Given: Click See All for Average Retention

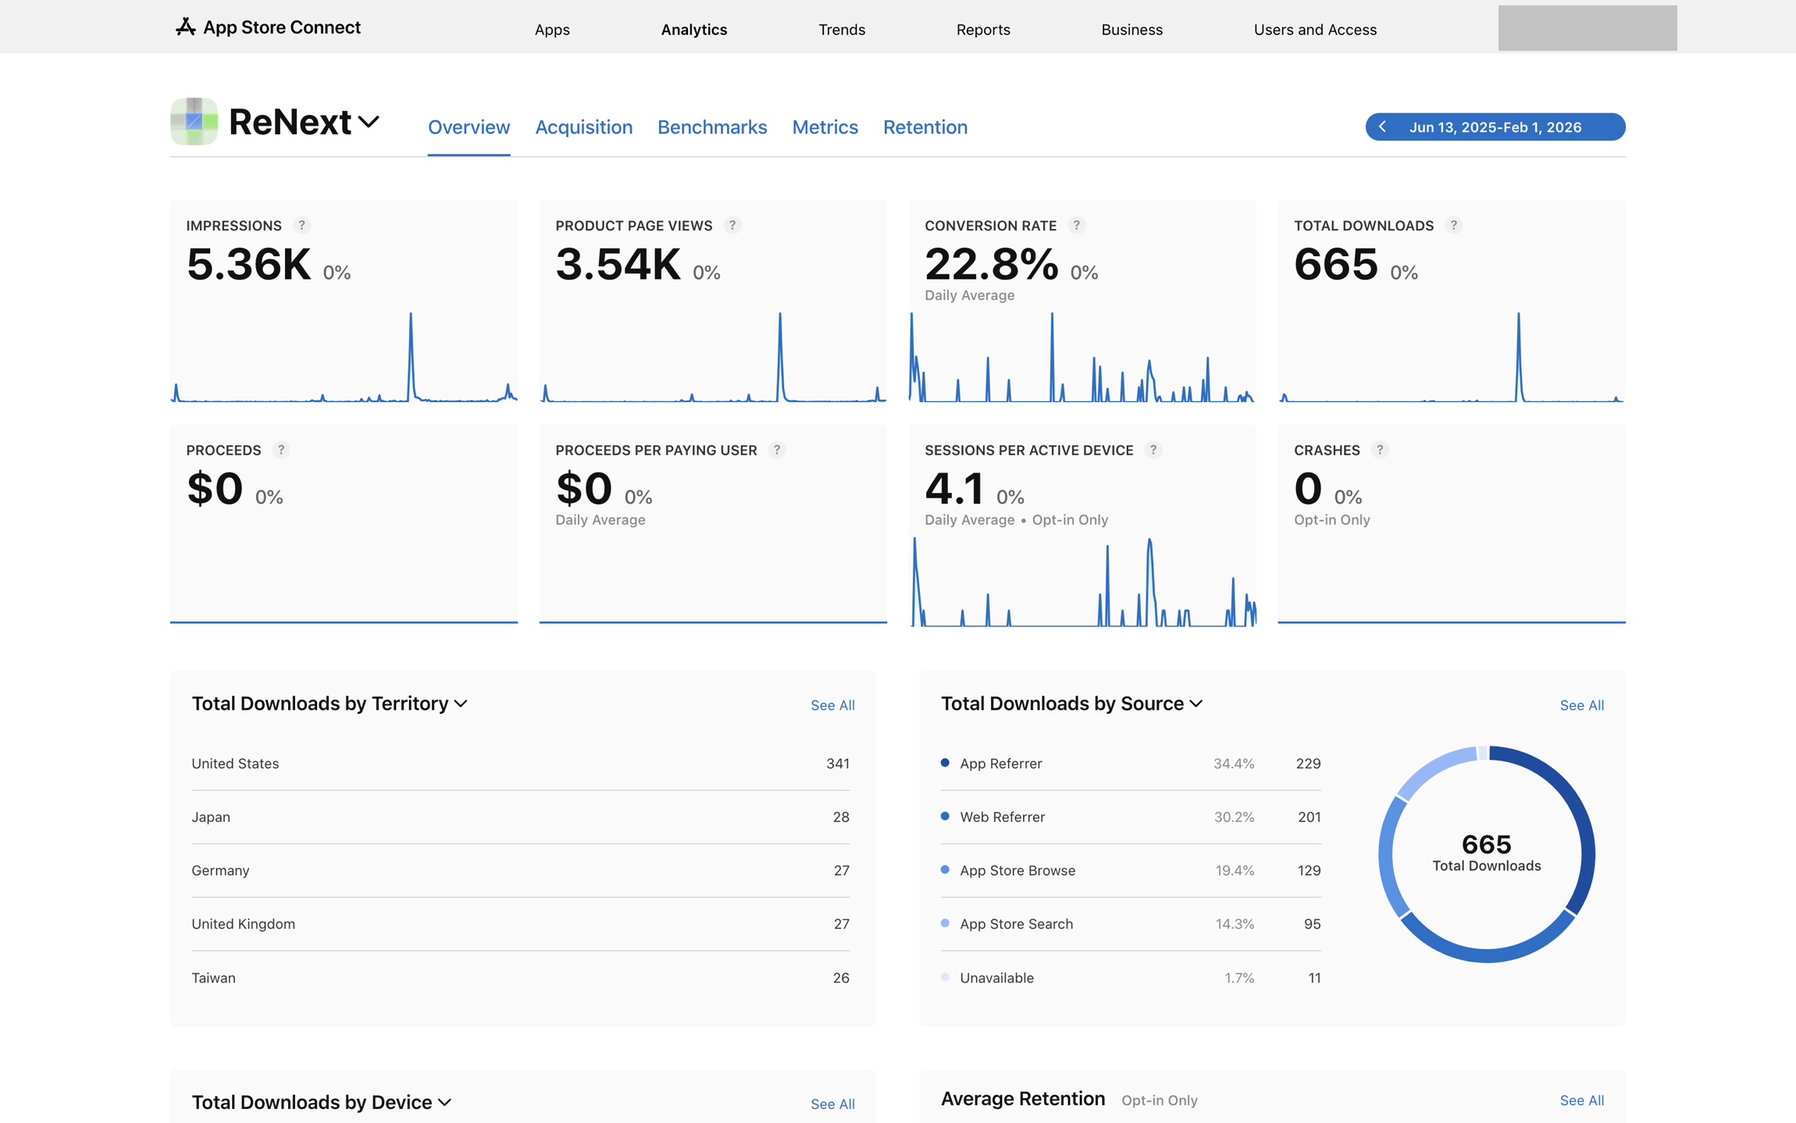Looking at the screenshot, I should pyautogui.click(x=1582, y=1100).
